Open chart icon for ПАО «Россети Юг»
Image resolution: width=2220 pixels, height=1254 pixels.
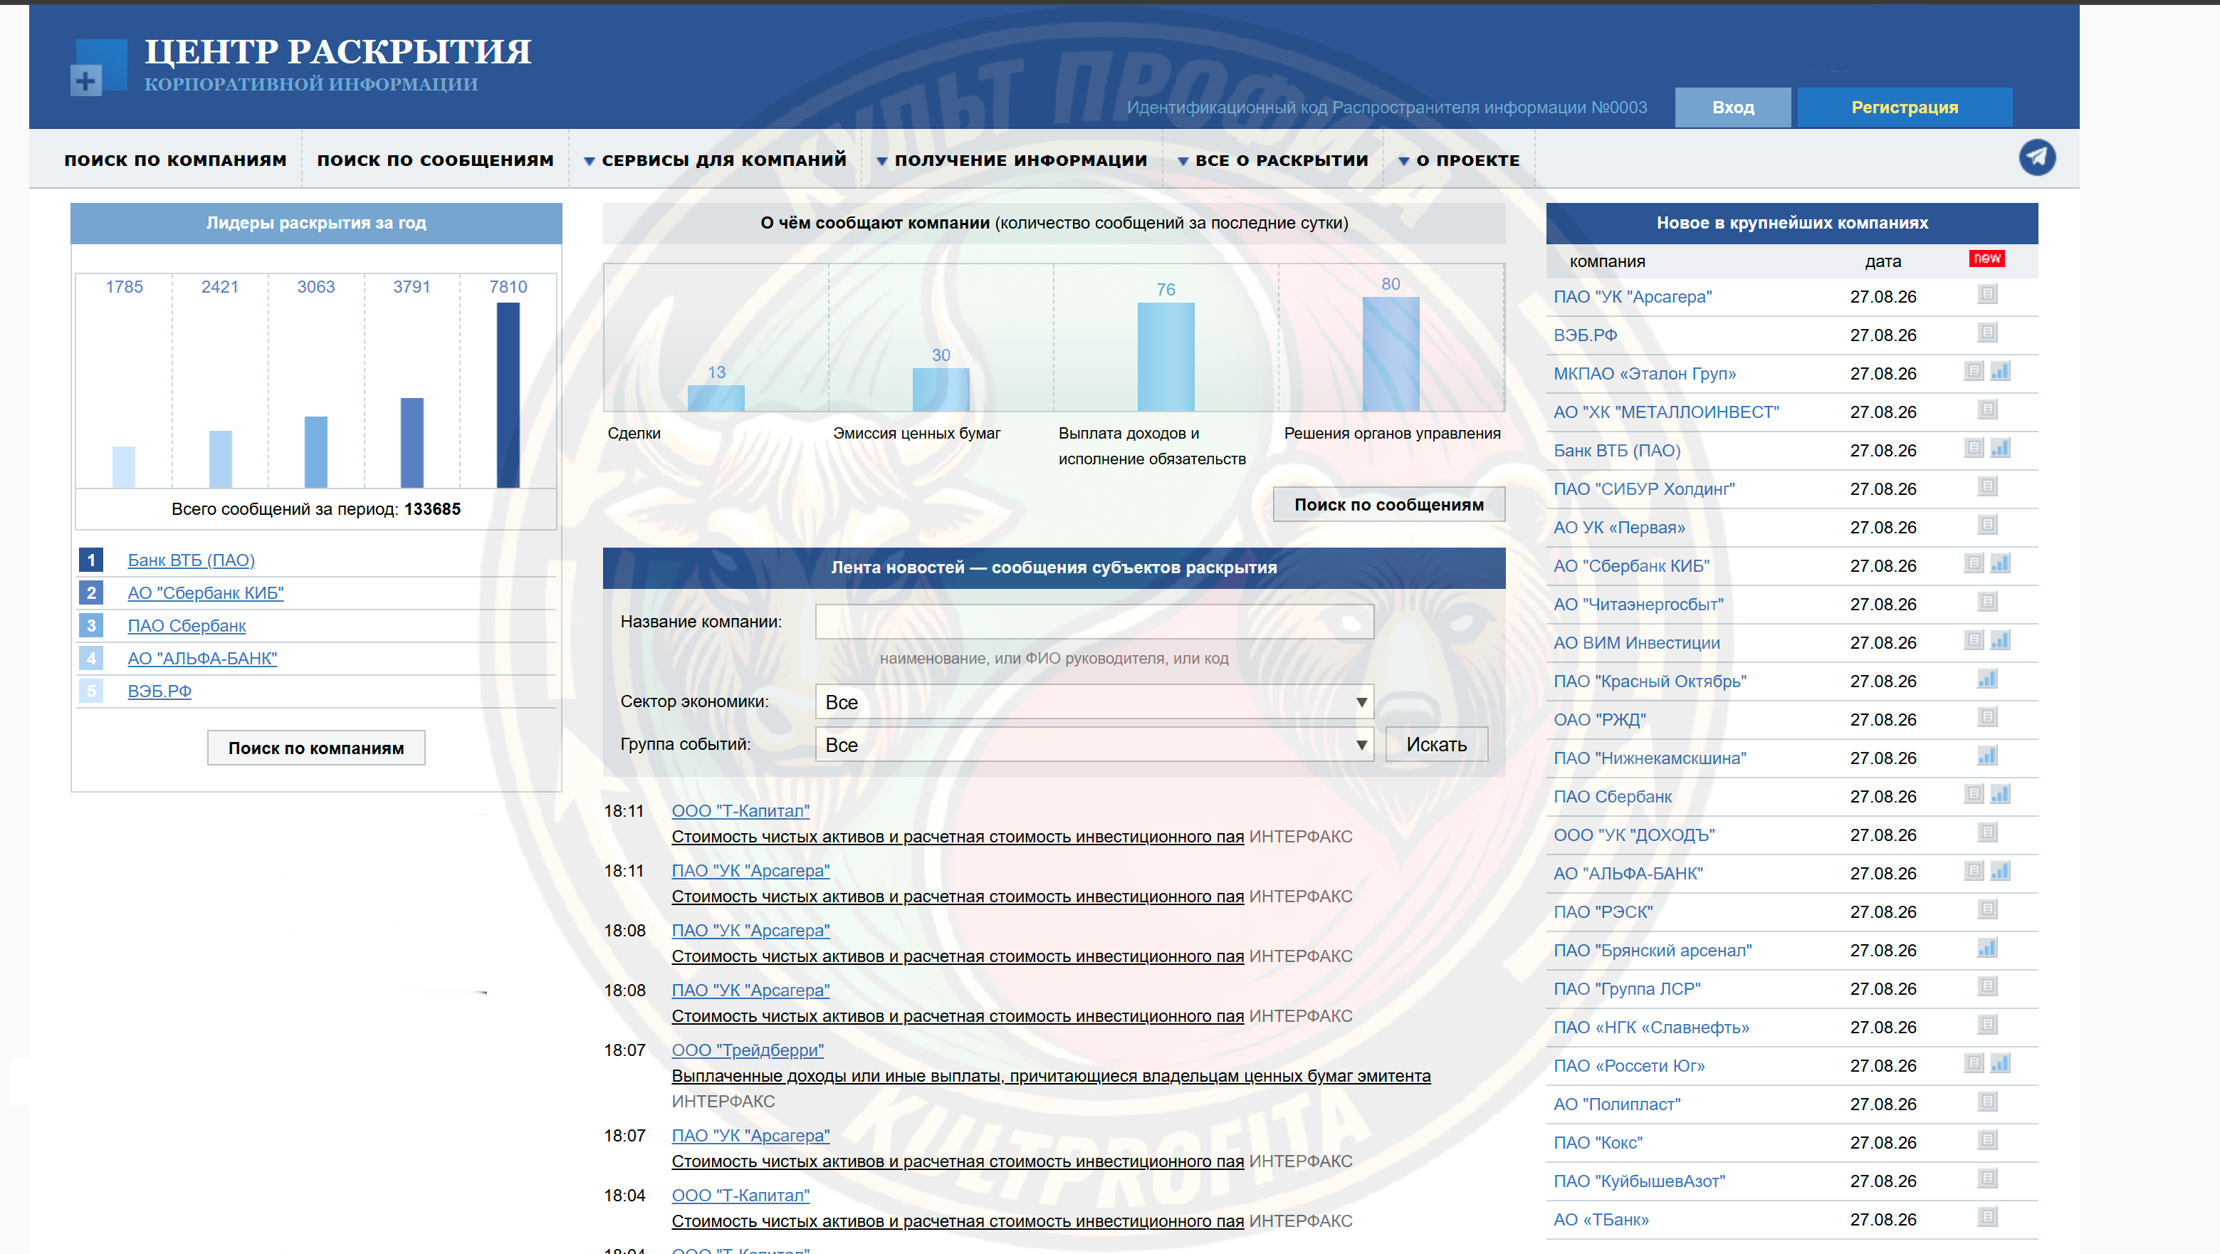click(x=1999, y=1064)
